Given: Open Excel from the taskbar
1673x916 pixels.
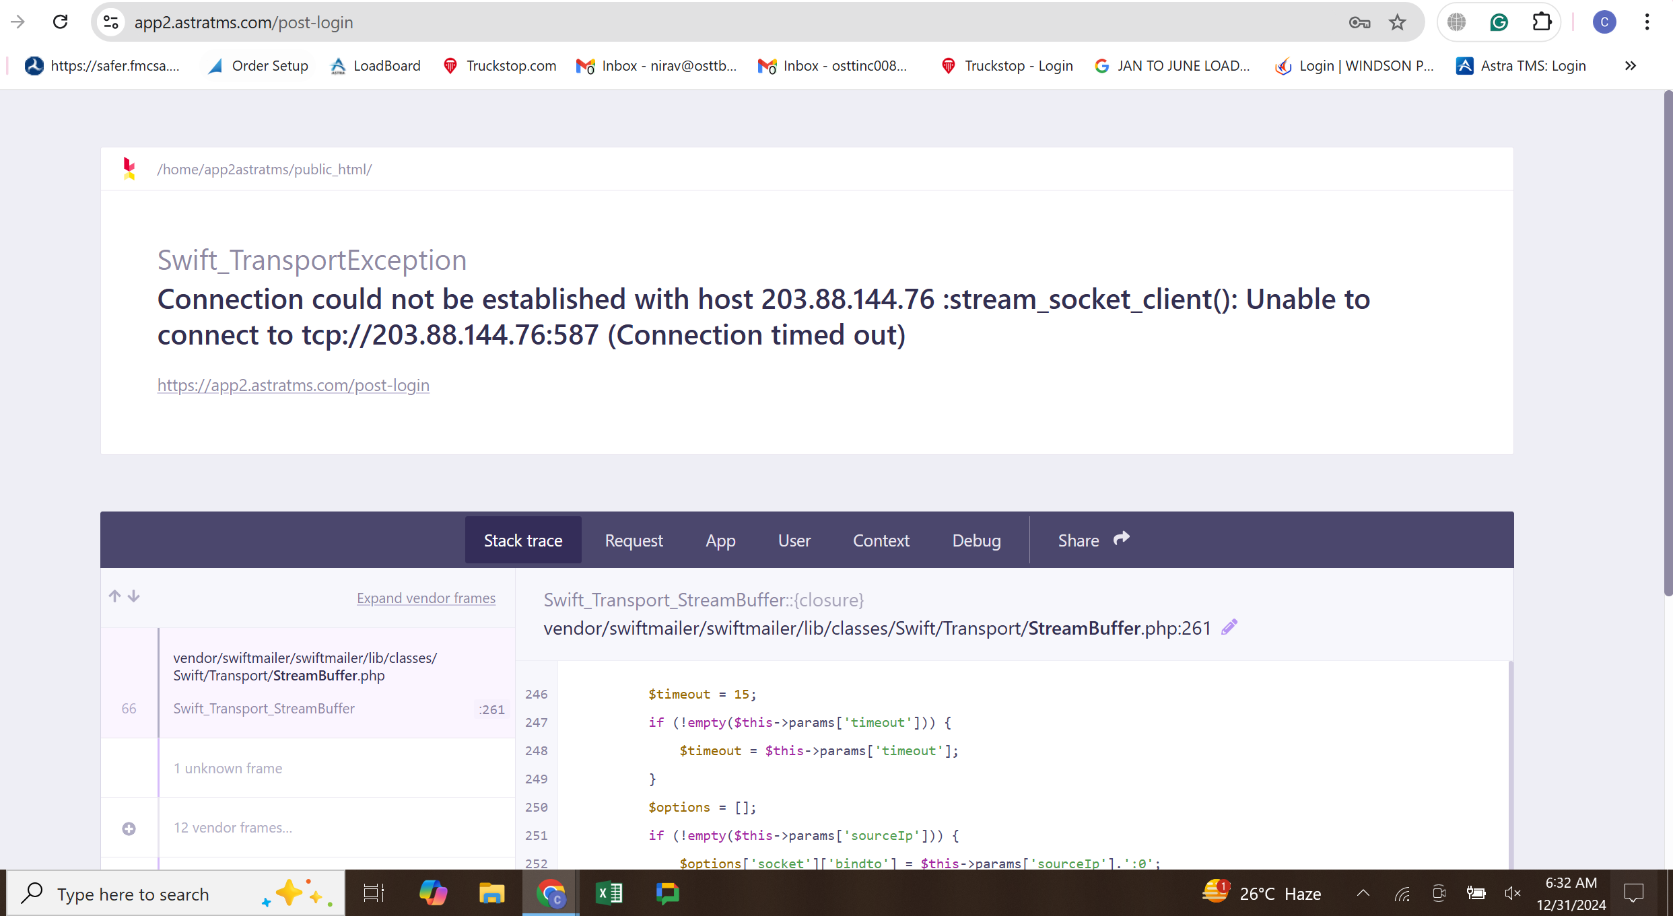Looking at the screenshot, I should pyautogui.click(x=609, y=893).
